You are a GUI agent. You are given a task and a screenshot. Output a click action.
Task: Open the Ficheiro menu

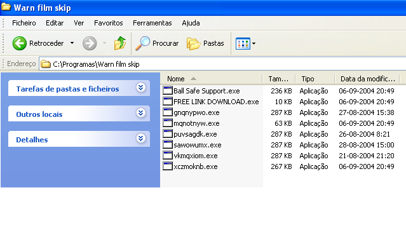(24, 23)
